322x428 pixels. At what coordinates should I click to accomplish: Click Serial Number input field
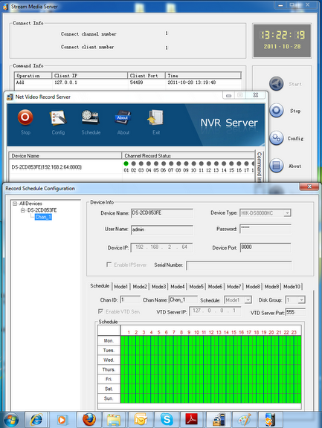click(239, 265)
